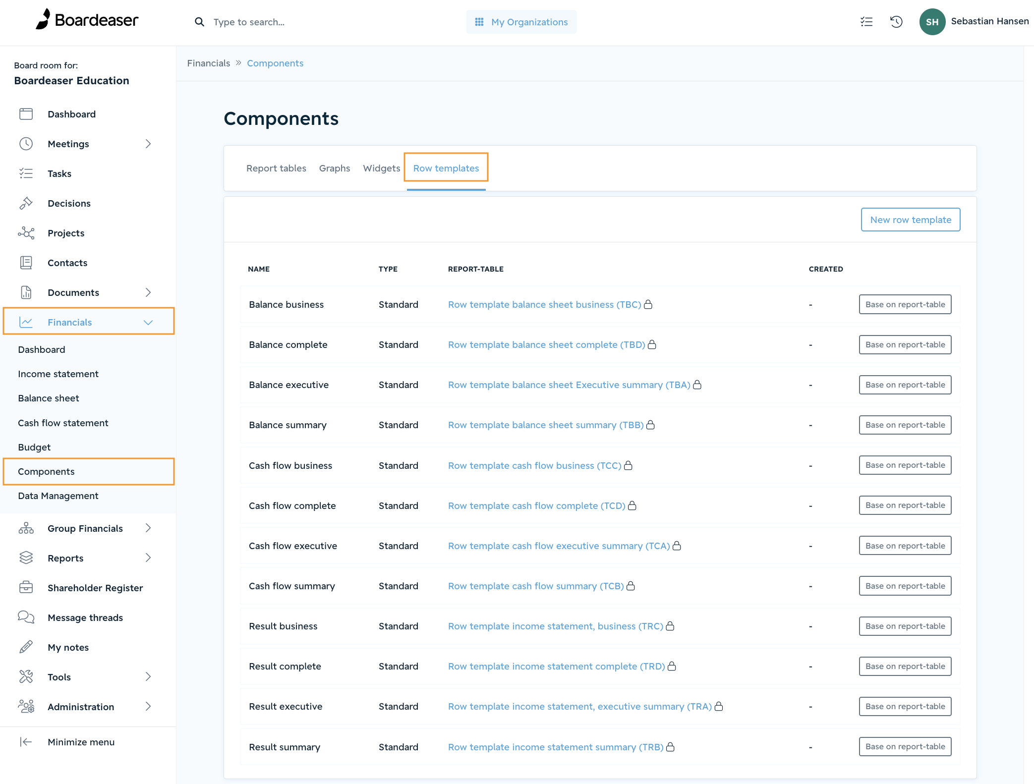Switch to the Graphs tab
The width and height of the screenshot is (1034, 784).
pos(335,168)
